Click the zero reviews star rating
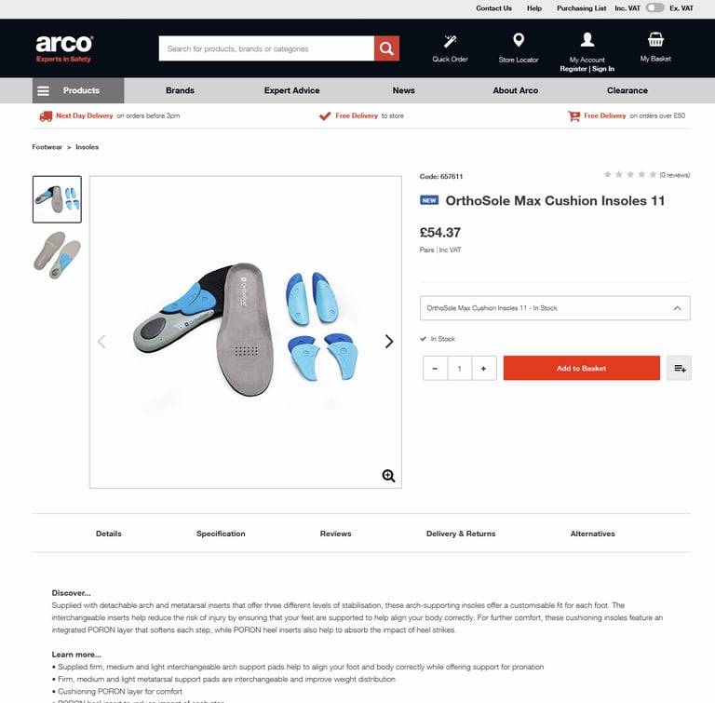The image size is (715, 703). pyautogui.click(x=646, y=175)
